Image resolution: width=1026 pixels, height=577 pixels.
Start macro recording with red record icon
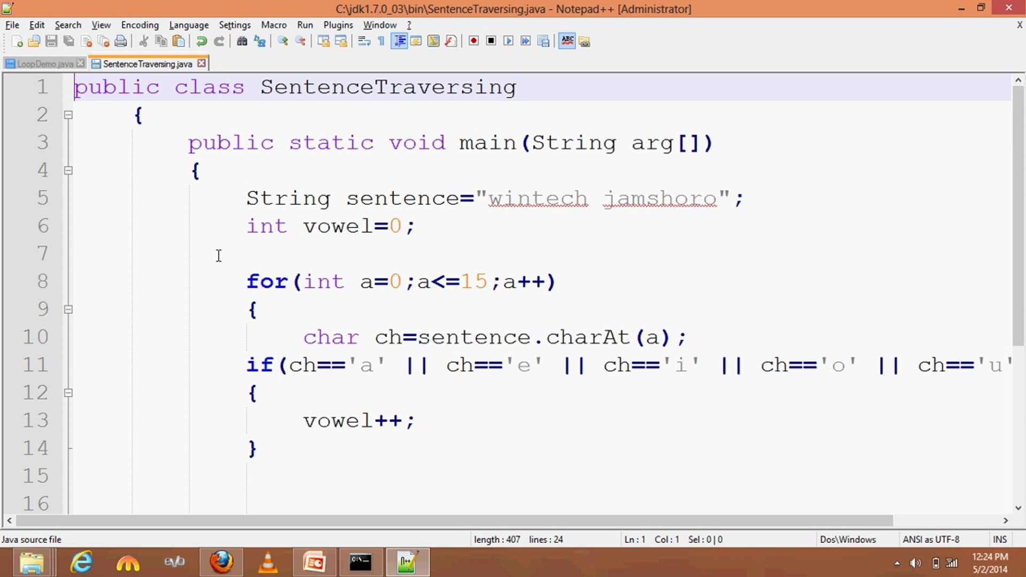[x=473, y=41]
